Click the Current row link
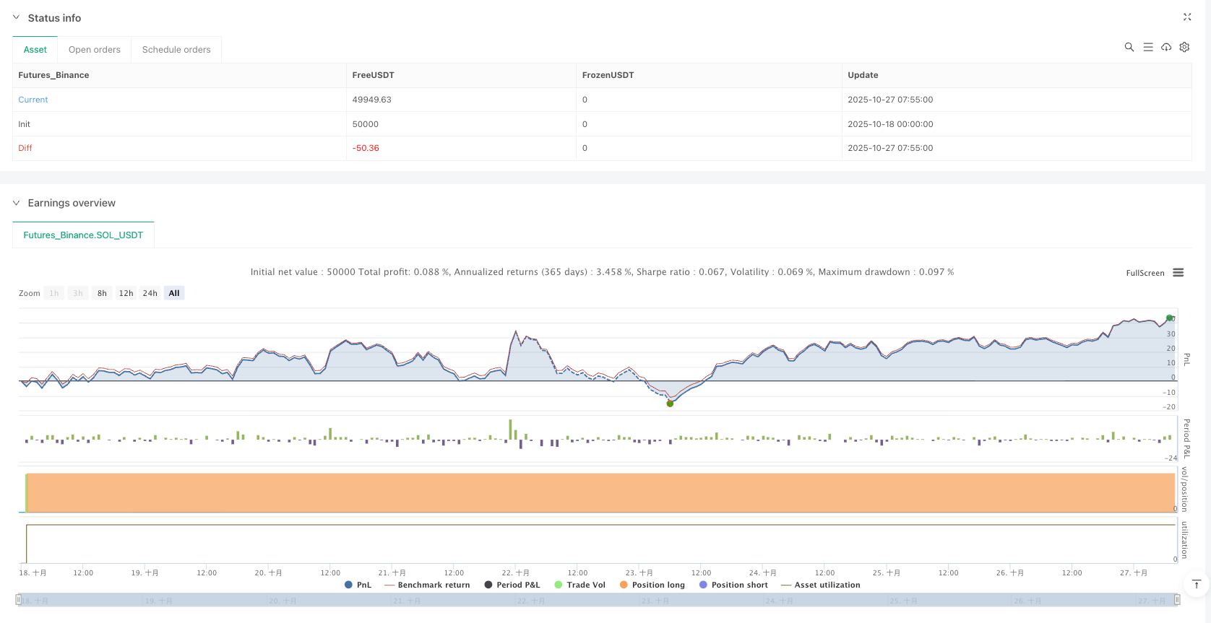 (33, 100)
